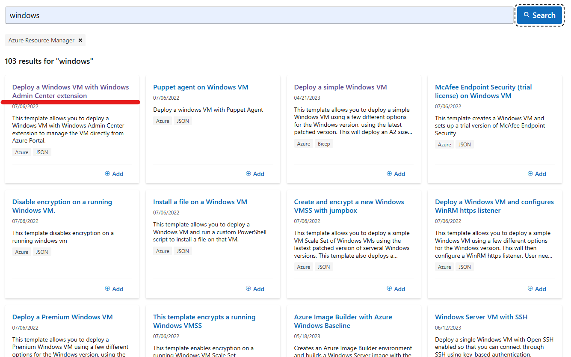Open "McAfee Endpoint Security" template link
This screenshot has width=571, height=357.
[483, 91]
